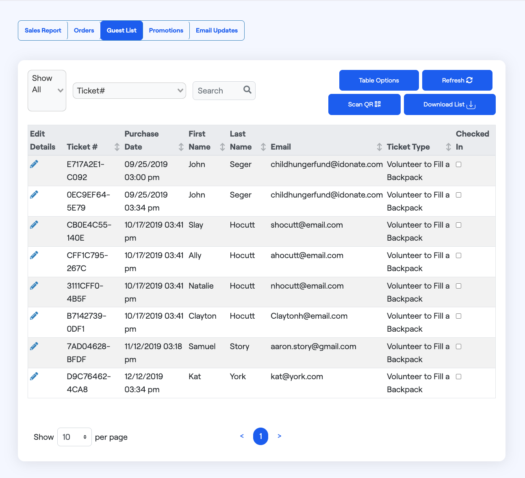Sort by Ticket # column arrows
The width and height of the screenshot is (525, 478).
tap(117, 147)
